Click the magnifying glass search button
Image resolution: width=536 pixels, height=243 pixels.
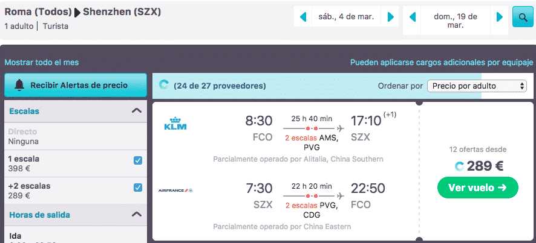click(523, 17)
